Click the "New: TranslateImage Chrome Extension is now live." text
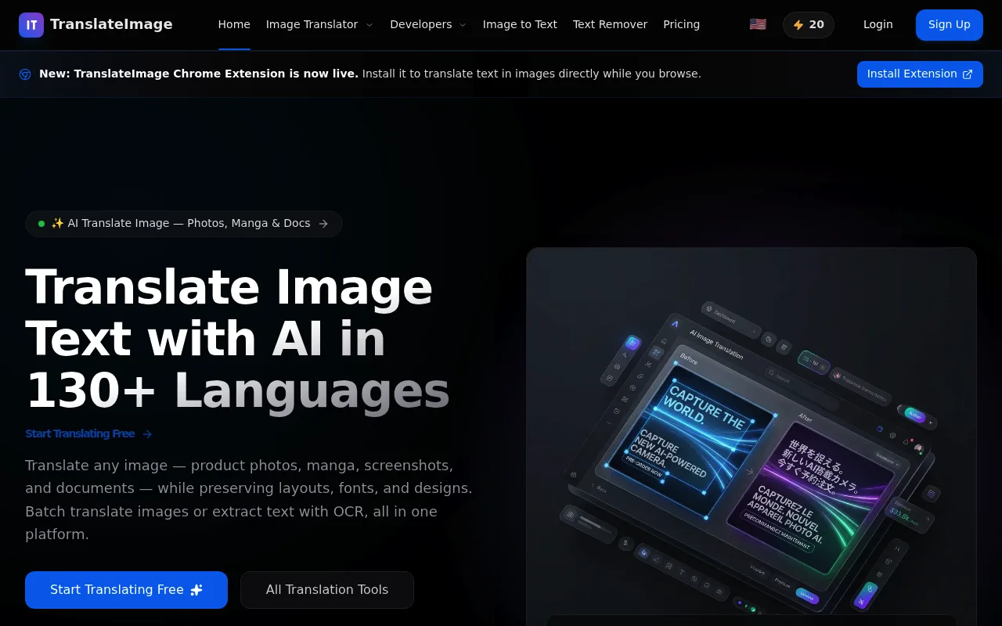This screenshot has height=626, width=1002. [x=199, y=74]
